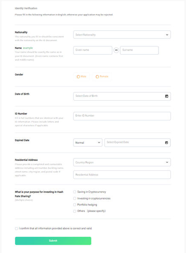Select the Male gender option
This screenshot has height=253, width=186.
[x=81, y=77]
